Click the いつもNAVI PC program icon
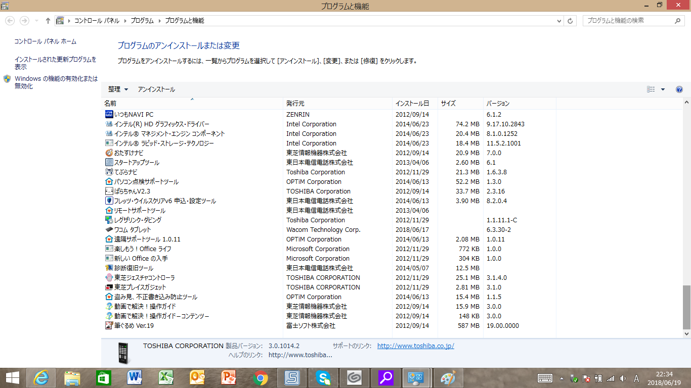The width and height of the screenshot is (691, 388). point(109,114)
